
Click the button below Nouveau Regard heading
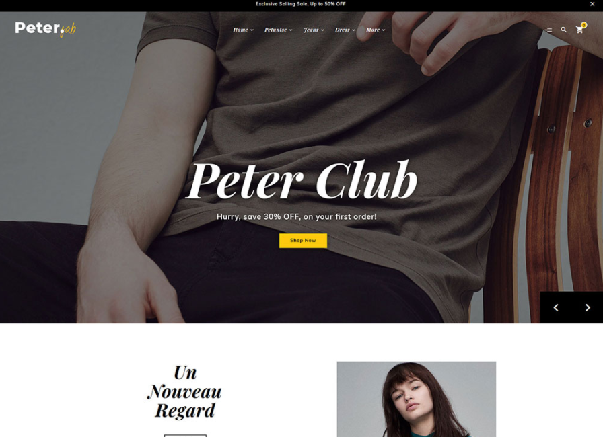(x=185, y=436)
